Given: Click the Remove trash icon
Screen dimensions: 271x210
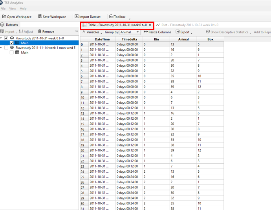Looking at the screenshot, I should [x=39, y=31].
